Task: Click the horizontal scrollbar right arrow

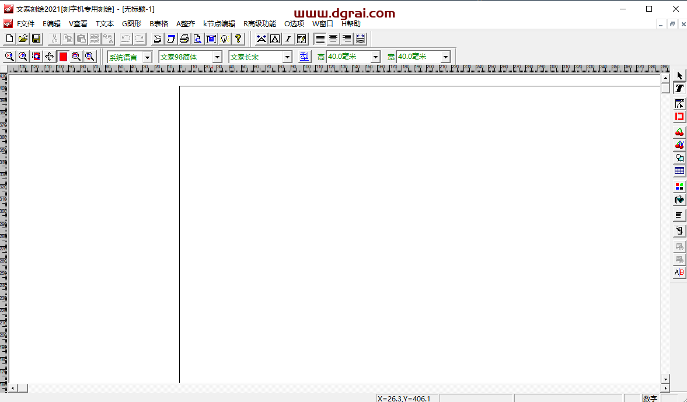Action: point(665,388)
